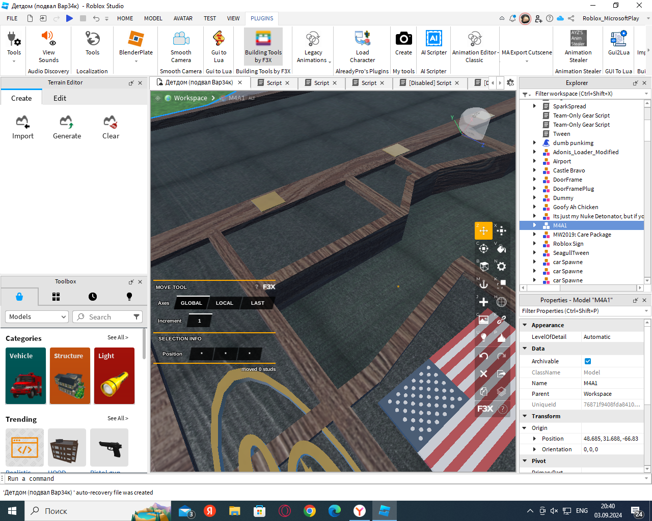Open Building Tools by F3X plugin

(x=263, y=46)
